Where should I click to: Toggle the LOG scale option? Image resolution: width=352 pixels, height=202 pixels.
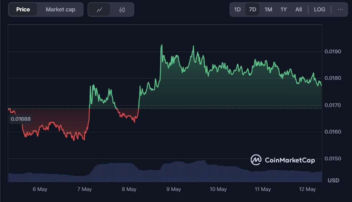[319, 10]
